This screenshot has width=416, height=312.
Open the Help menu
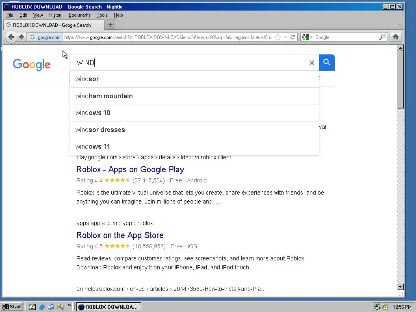click(118, 15)
